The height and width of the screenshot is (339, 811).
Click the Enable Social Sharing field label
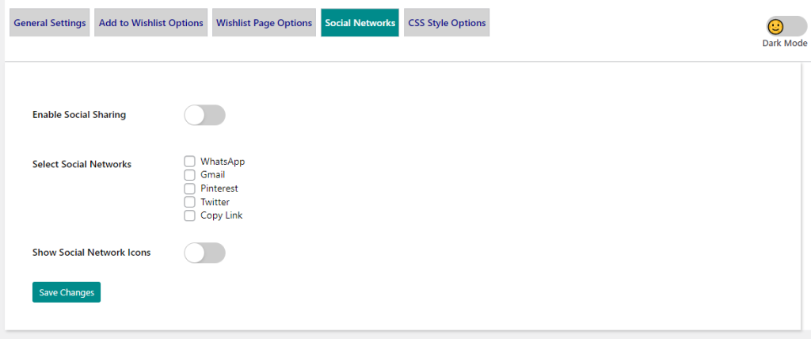[79, 115]
